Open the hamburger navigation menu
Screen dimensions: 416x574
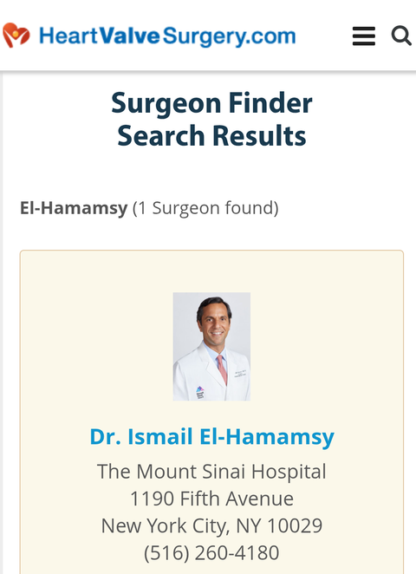coord(364,36)
